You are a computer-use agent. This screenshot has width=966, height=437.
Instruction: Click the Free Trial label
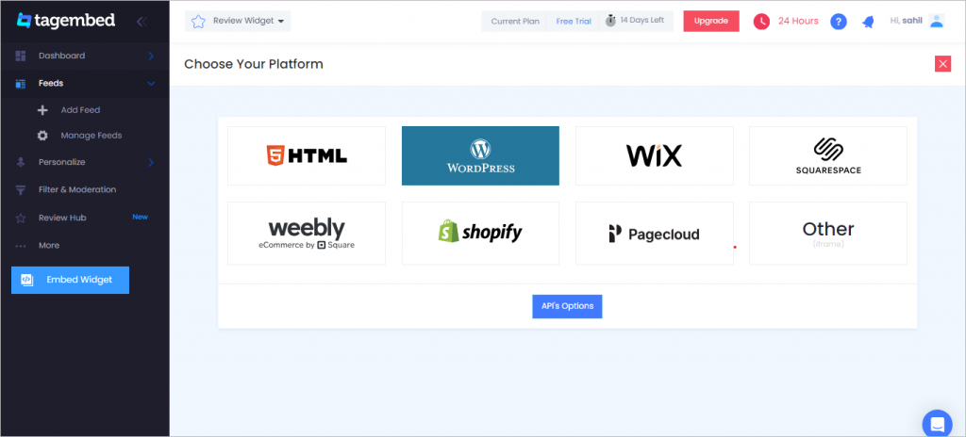click(x=574, y=22)
